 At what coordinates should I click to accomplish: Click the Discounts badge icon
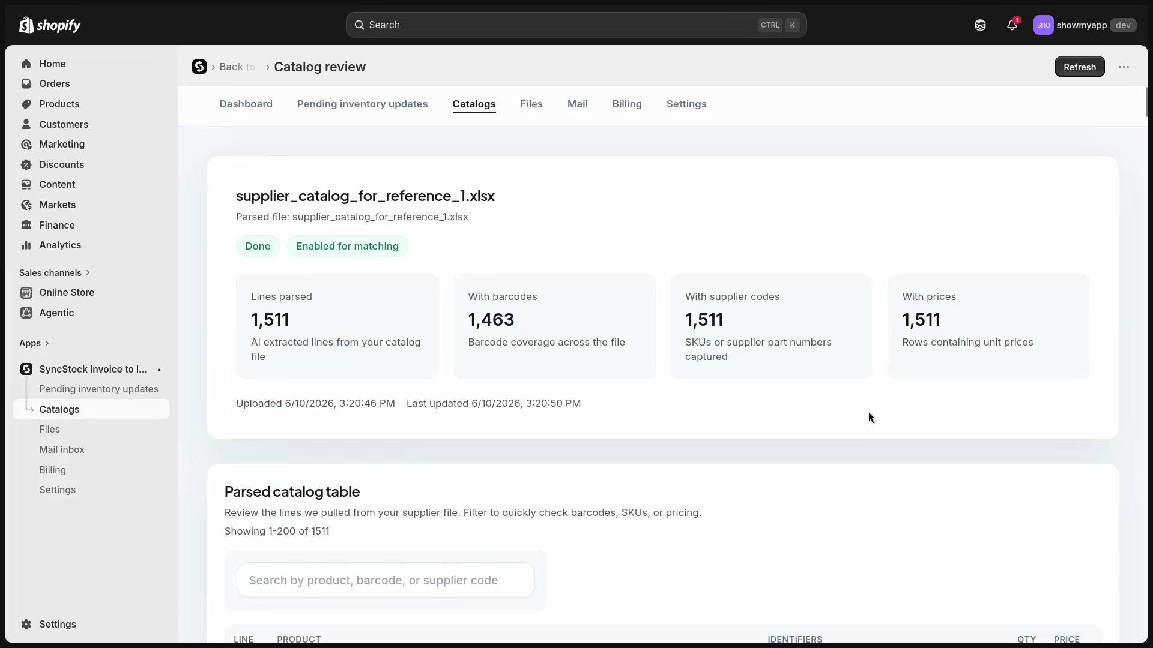pos(26,164)
